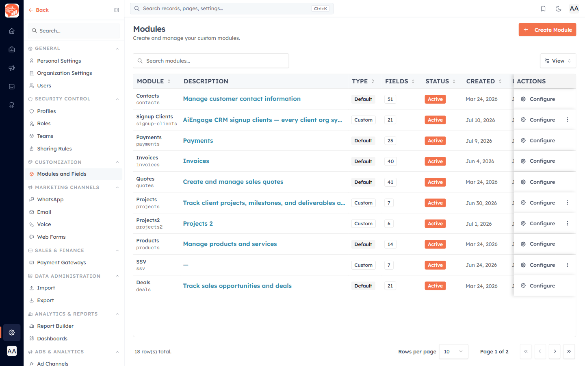Sort by the CREATED column
The image size is (585, 366).
tap(484, 81)
